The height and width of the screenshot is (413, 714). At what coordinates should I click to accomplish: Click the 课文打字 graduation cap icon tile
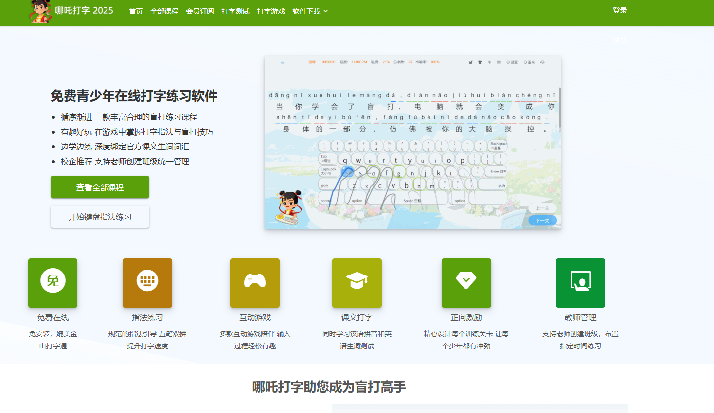pyautogui.click(x=357, y=283)
